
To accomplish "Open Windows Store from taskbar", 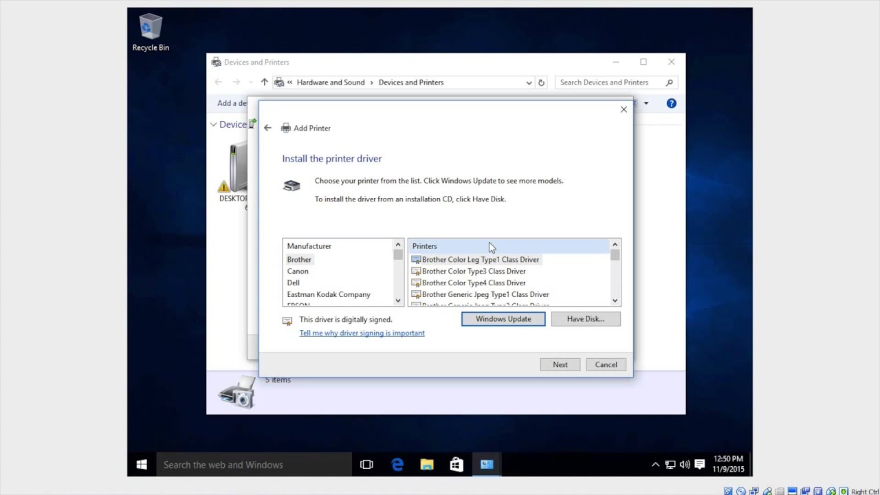I will [456, 465].
